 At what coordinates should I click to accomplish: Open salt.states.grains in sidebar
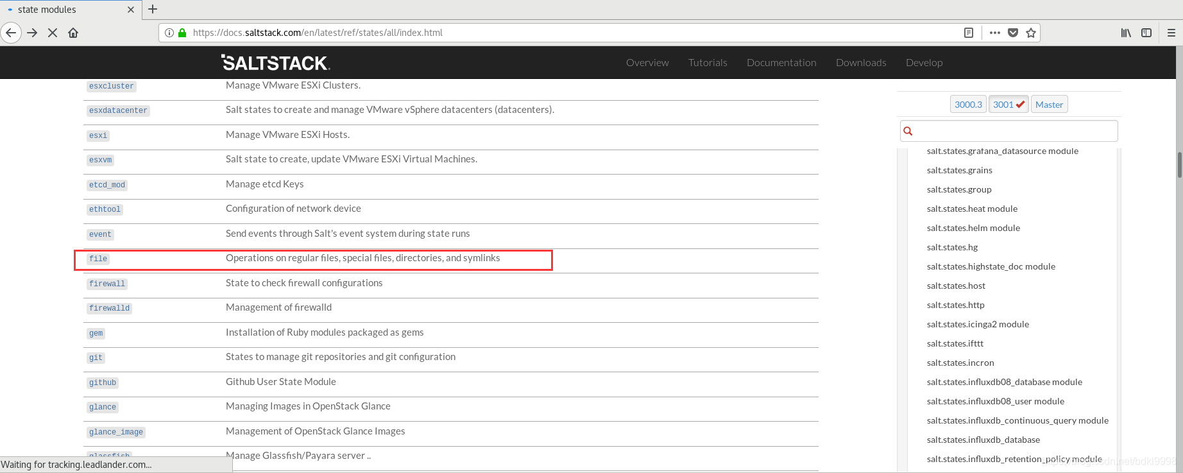959,170
